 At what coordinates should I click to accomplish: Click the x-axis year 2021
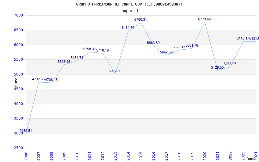(x=218, y=156)
